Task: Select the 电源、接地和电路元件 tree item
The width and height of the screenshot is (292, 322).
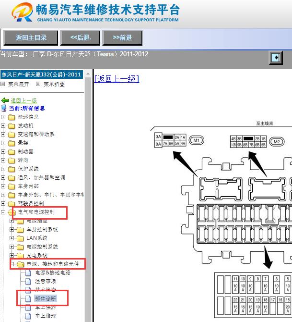Action: coord(53,264)
